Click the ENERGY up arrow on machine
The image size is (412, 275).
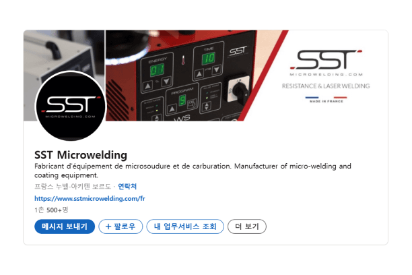148,86
